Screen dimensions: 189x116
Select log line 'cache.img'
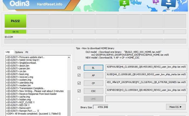[18, 97]
